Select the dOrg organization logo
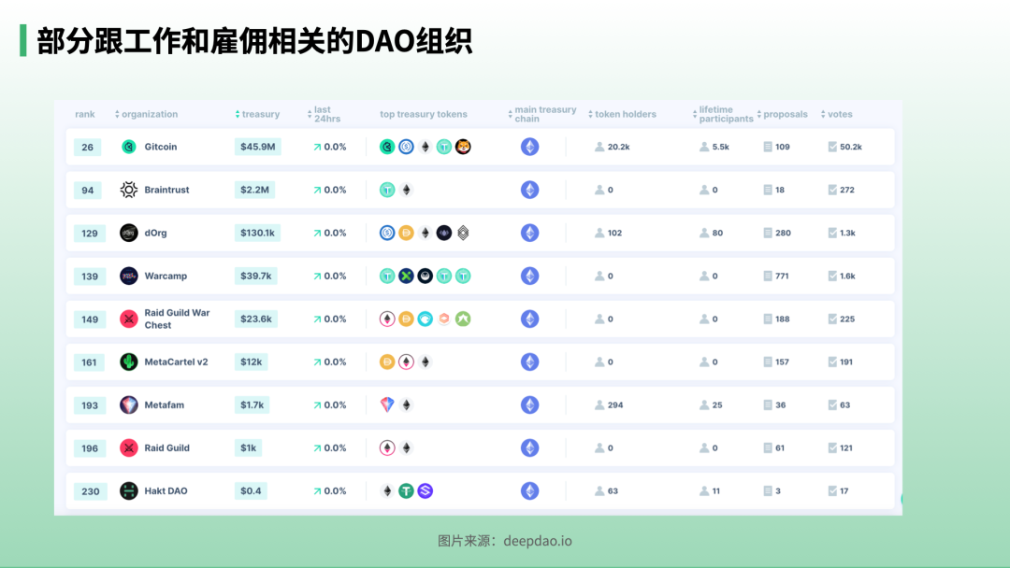Viewport: 1010px width, 568px height. 129,233
